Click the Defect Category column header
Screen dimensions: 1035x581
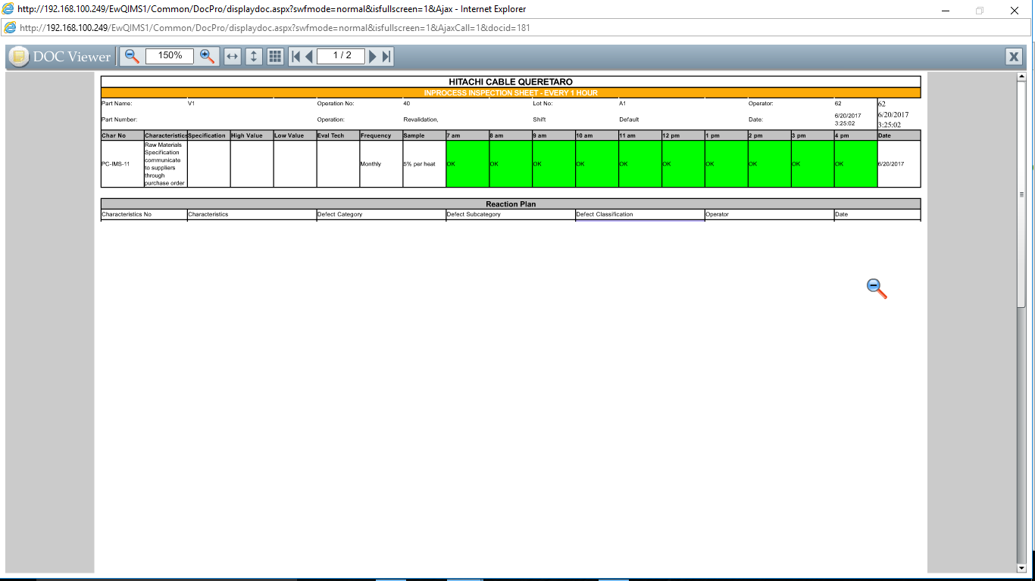(x=382, y=214)
